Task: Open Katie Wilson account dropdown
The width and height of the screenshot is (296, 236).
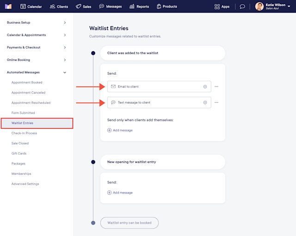Action: [273, 6]
